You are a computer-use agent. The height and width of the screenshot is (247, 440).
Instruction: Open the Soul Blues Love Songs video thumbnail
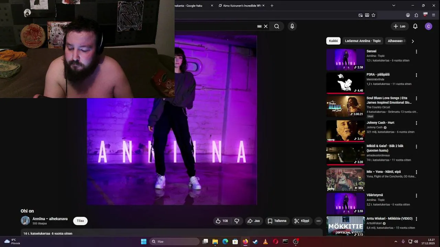click(x=345, y=106)
